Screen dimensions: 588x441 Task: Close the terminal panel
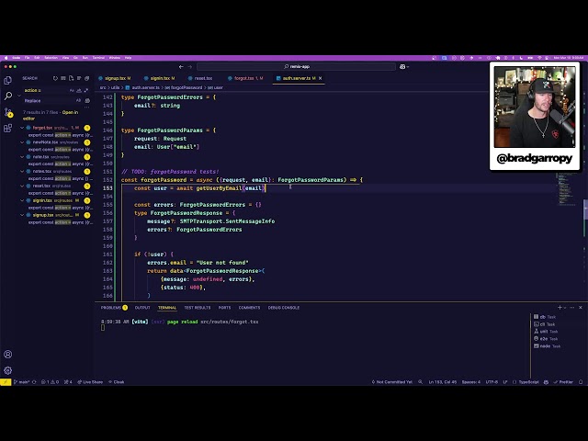point(581,308)
